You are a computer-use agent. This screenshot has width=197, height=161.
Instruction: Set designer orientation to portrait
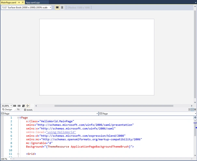[x=62, y=7]
